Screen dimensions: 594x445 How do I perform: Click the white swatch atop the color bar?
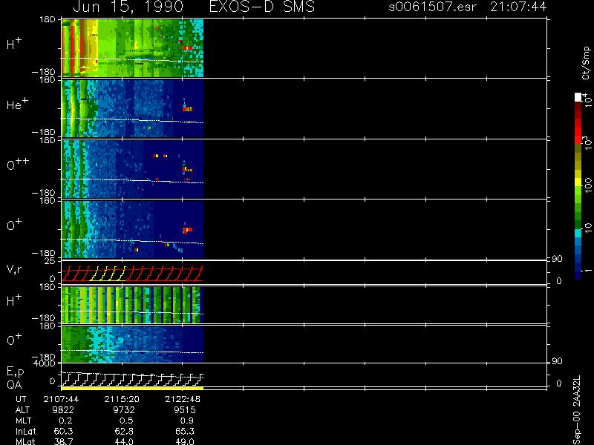coord(578,97)
